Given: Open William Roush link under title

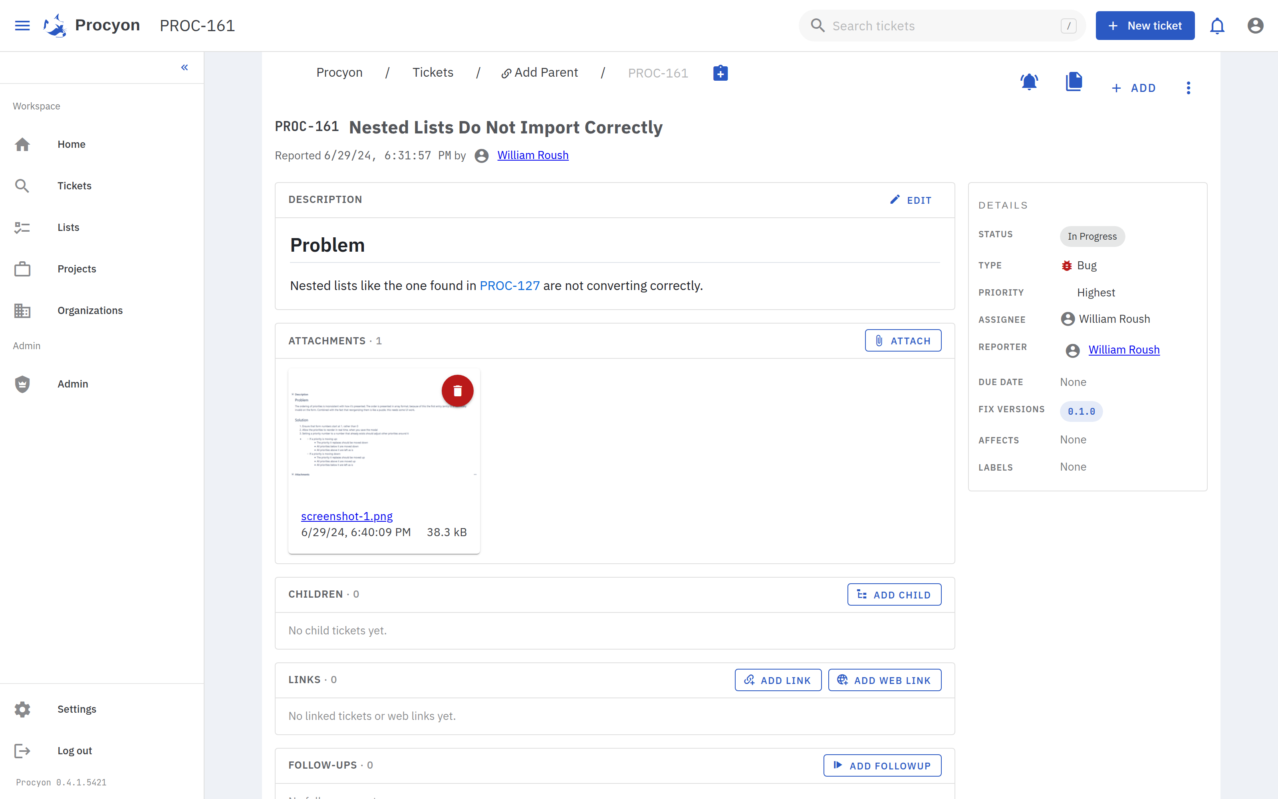Looking at the screenshot, I should (x=533, y=155).
